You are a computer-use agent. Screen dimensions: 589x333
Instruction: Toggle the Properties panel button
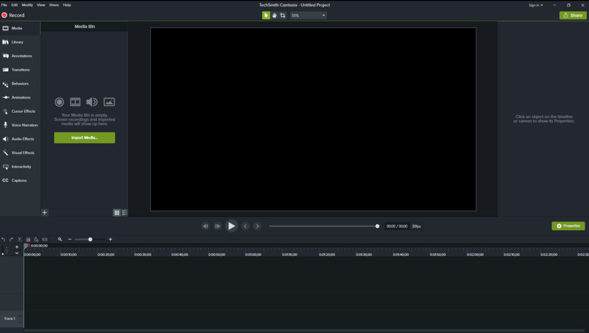pos(568,226)
